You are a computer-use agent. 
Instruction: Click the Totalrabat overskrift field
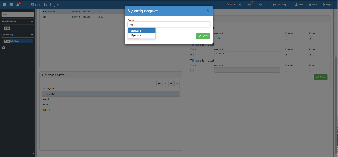(x=247, y=54)
